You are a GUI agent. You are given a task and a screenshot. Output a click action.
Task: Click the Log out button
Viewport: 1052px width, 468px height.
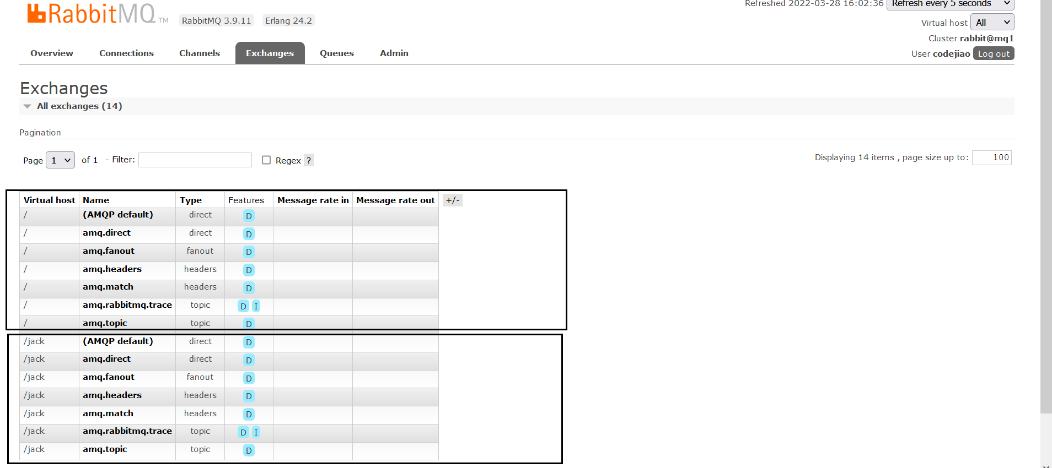[994, 53]
